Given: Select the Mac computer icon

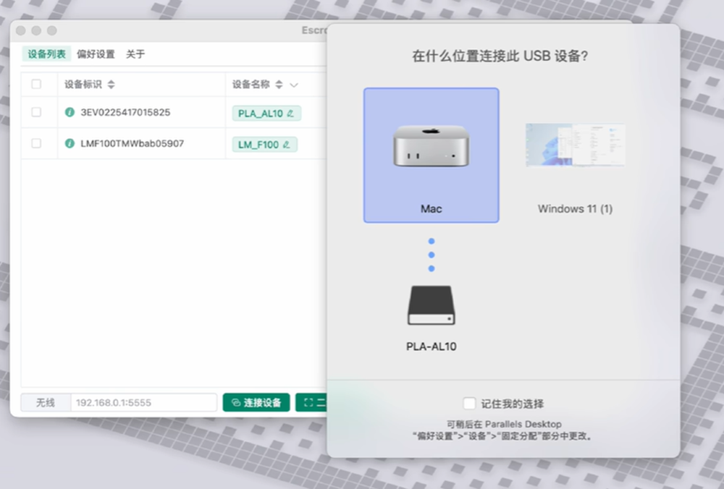Looking at the screenshot, I should tap(431, 147).
